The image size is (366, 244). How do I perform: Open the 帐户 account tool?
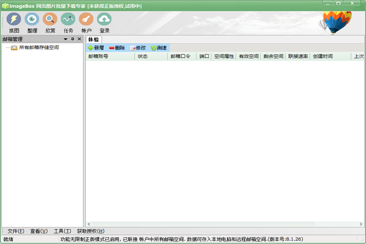86,22
